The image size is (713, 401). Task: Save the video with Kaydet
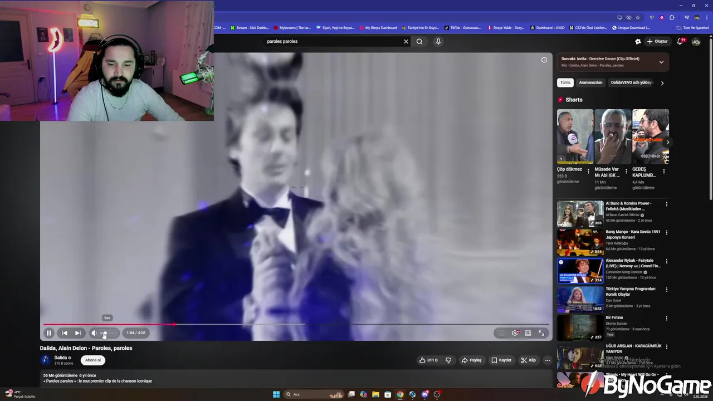(x=501, y=360)
